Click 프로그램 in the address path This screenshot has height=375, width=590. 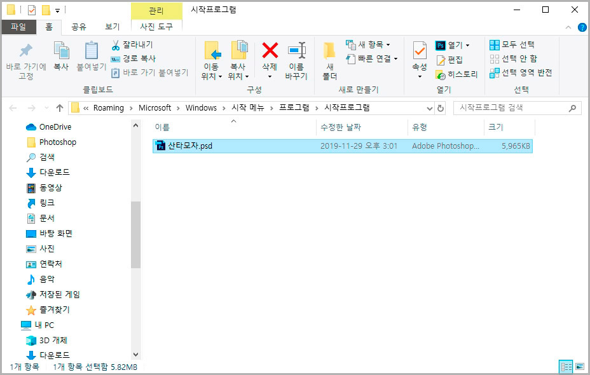(294, 108)
